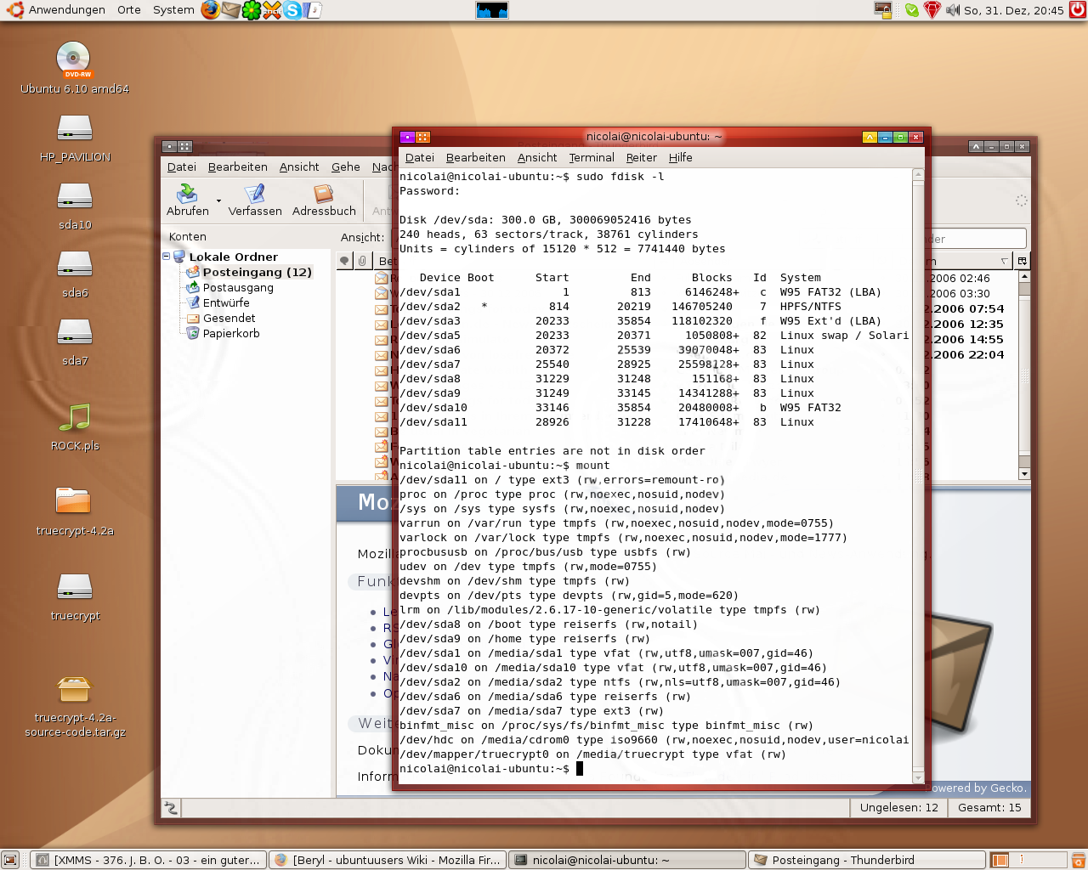Open Thunderbird's Bearbeiten menu
Screen dimensions: 1088x870
(238, 167)
